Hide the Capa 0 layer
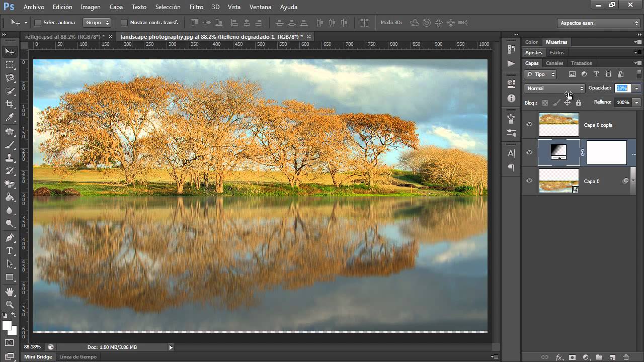This screenshot has width=644, height=362. (529, 181)
